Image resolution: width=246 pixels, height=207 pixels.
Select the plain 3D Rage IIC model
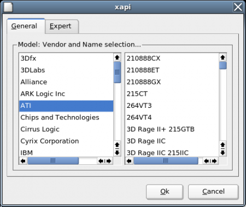(x=172, y=141)
